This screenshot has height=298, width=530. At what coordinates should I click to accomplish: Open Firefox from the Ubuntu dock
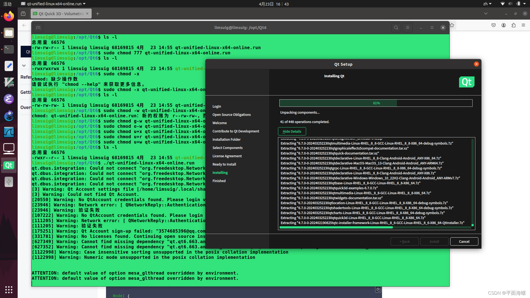(9, 16)
